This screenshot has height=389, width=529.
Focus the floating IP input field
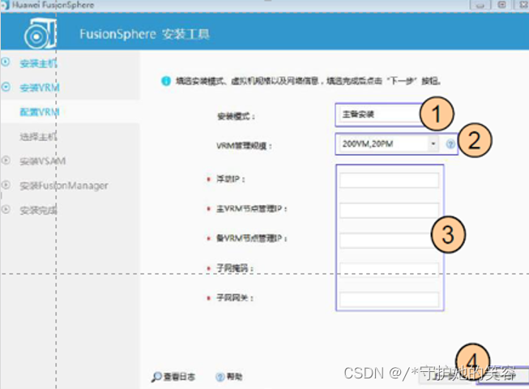pyautogui.click(x=390, y=180)
